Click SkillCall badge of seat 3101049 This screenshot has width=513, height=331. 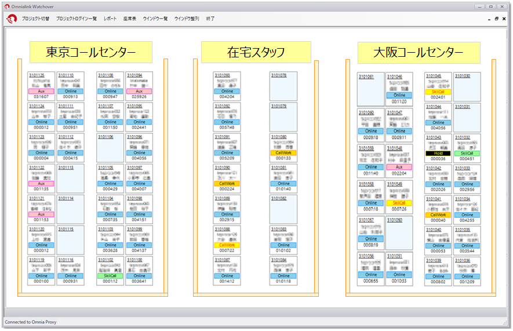click(x=399, y=203)
